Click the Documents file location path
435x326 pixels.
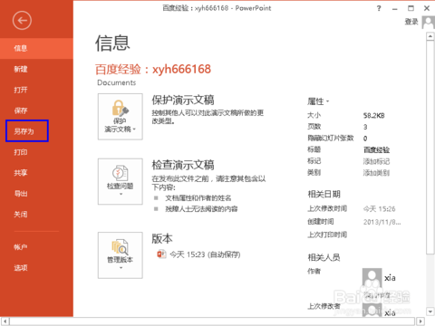[117, 83]
